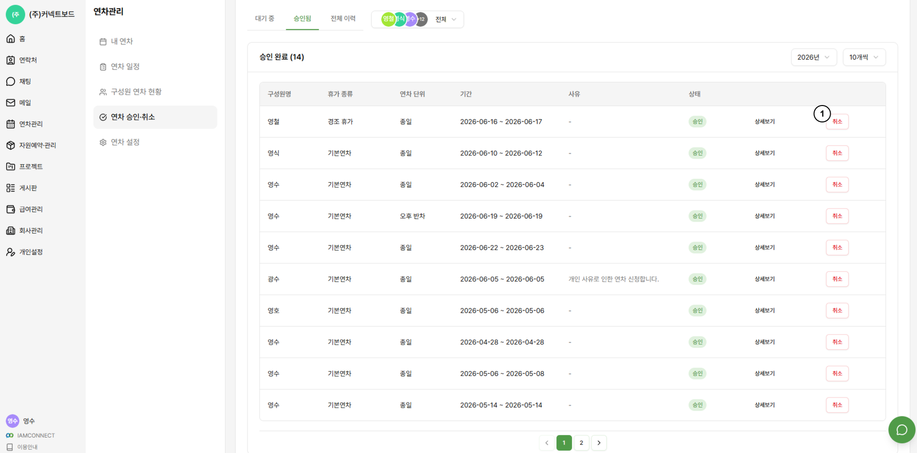Expand the 전체 member filter dropdown
Viewport: 917px width, 453px height.
point(417,19)
